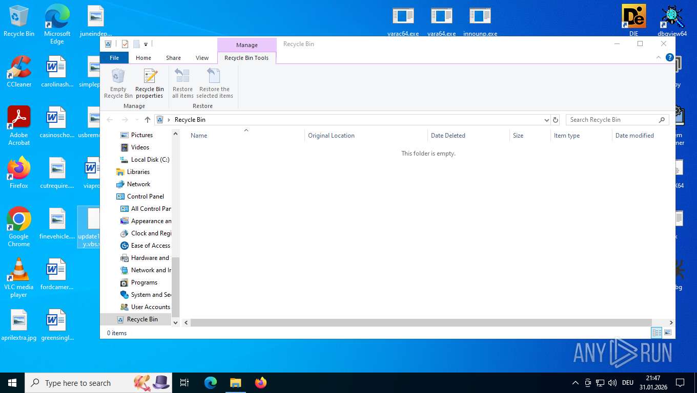Screen dimensions: 697x393
Task: Switch to the View ribbon tab
Action: [202, 58]
